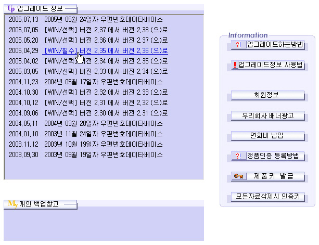Viewport: 319px width, 245px height.
Task: Open the 2005.07.13 우편번호데이타베이스 entry
Action: tap(104, 20)
